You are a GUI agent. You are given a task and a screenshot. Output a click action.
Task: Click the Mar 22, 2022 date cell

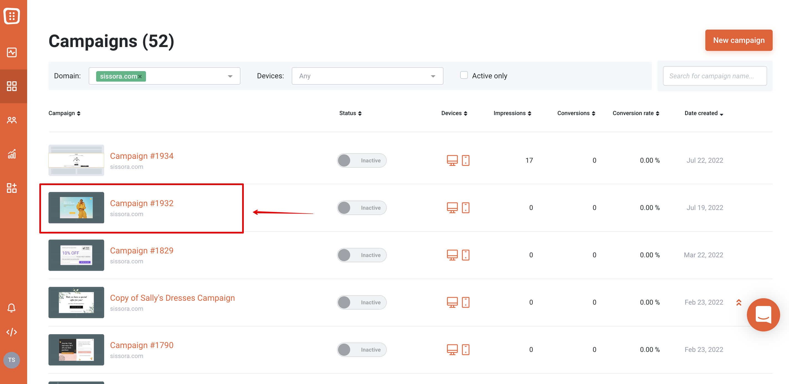click(x=703, y=255)
